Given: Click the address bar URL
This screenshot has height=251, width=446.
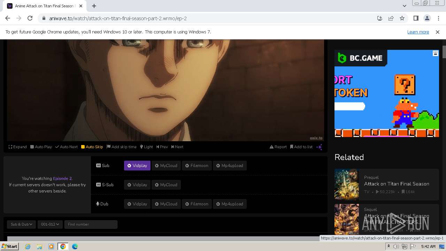Looking at the screenshot, I should click(118, 18).
